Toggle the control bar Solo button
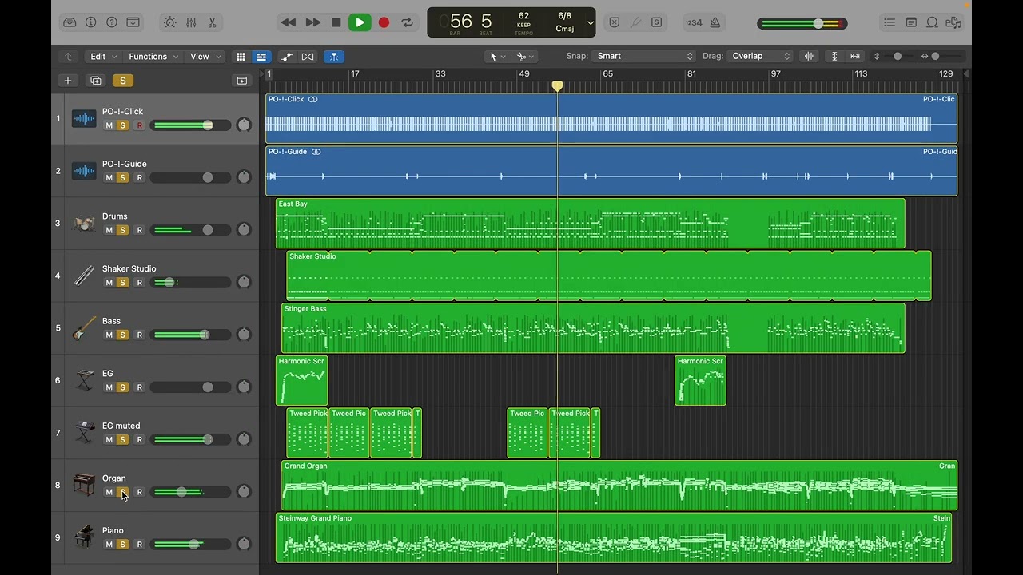This screenshot has height=575, width=1023. pos(656,22)
